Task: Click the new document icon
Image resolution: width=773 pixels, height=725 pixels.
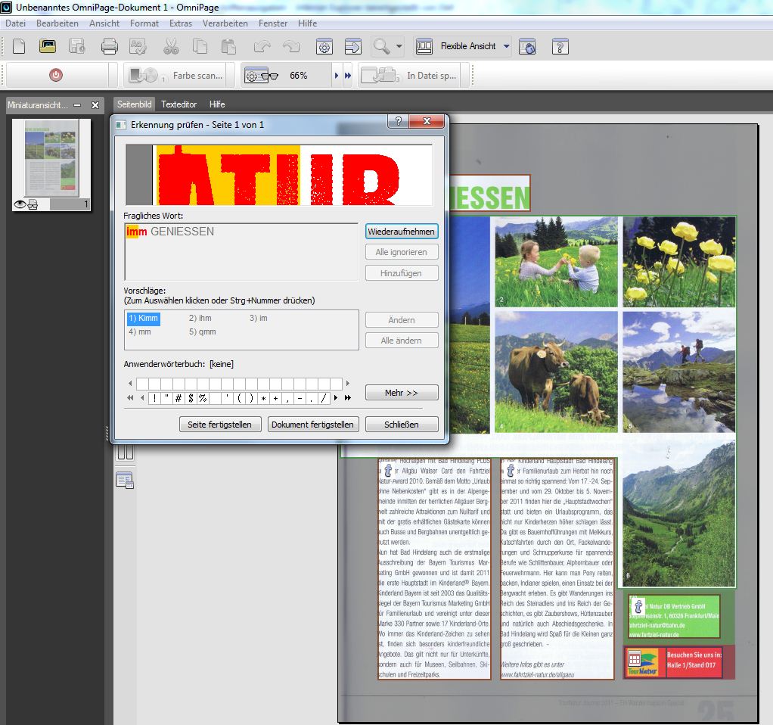Action: click(x=19, y=46)
